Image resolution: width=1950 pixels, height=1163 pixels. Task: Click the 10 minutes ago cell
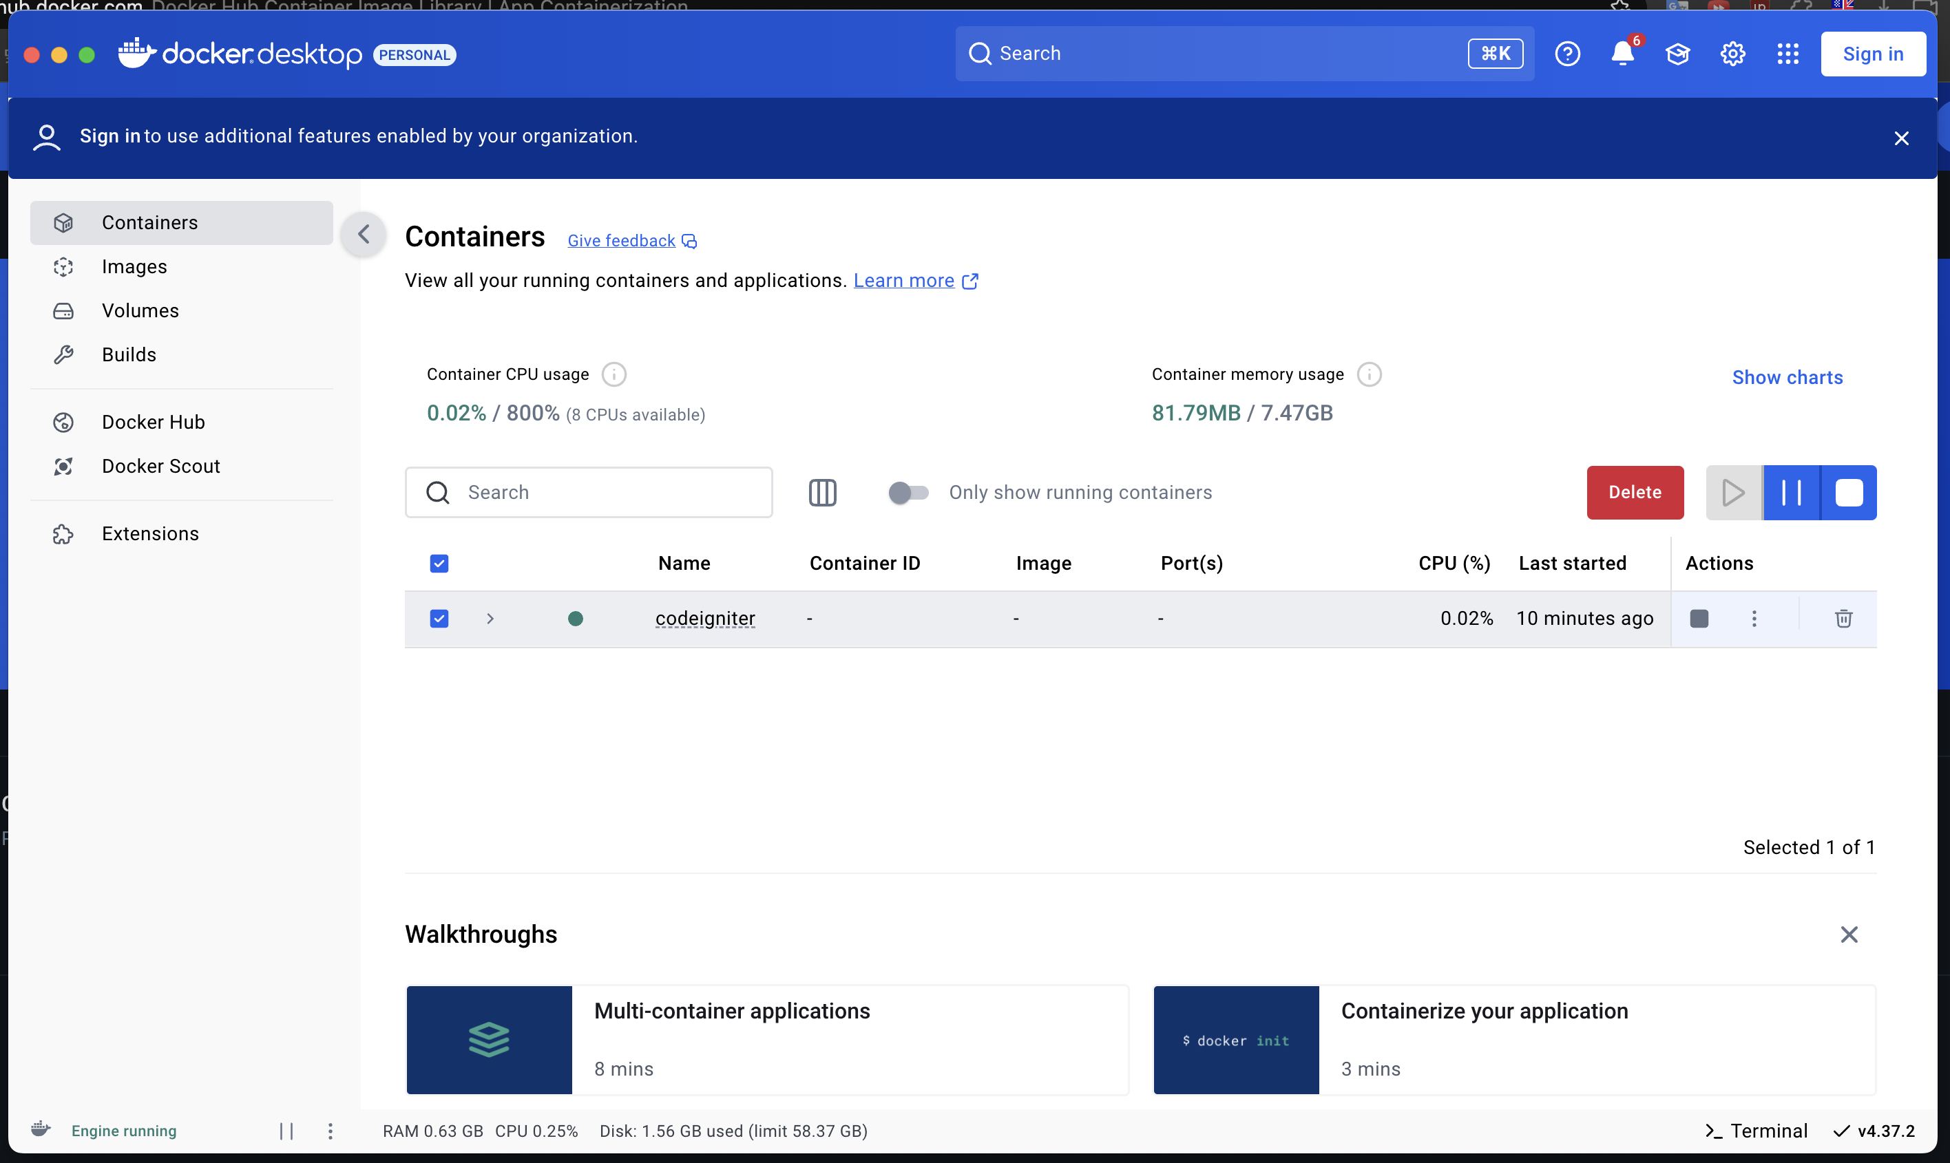point(1584,619)
